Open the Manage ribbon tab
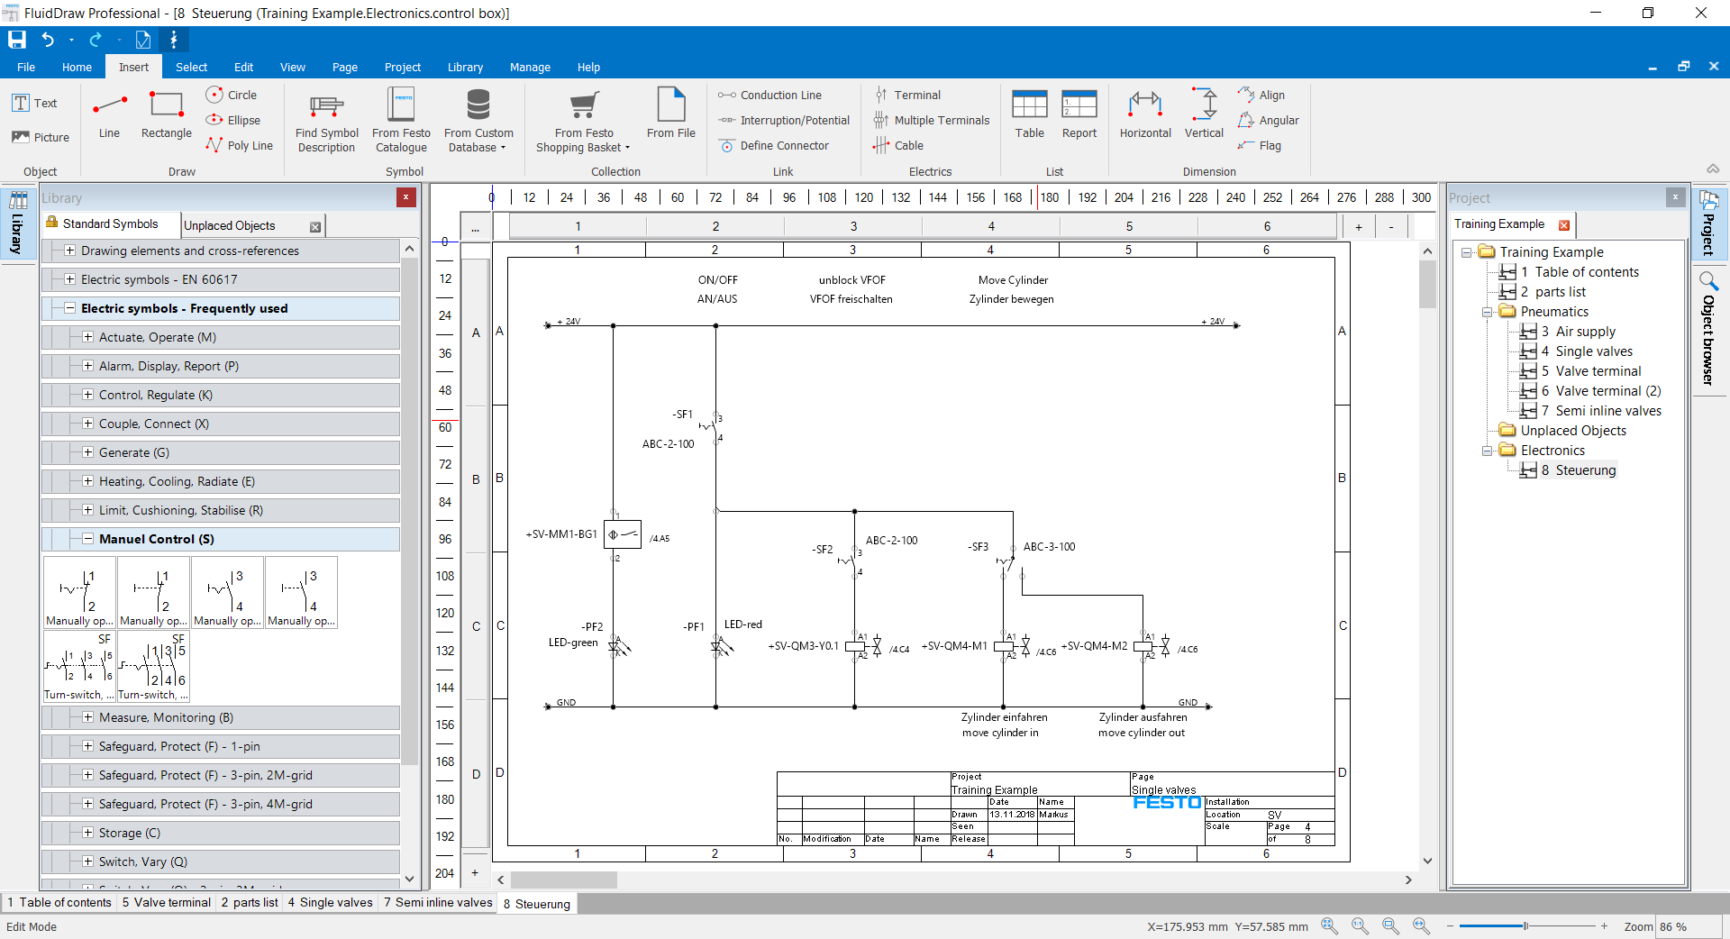1730x939 pixels. (x=530, y=68)
